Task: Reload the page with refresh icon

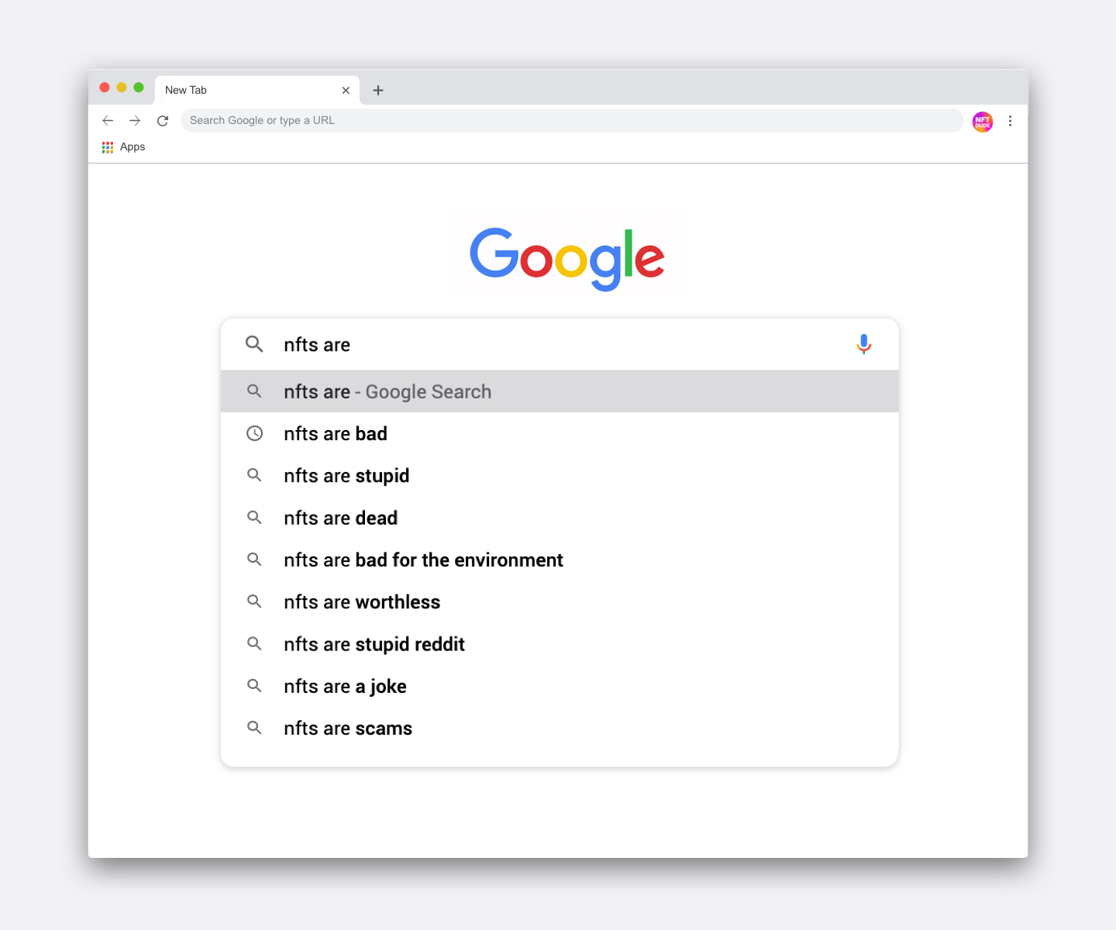Action: 163,121
